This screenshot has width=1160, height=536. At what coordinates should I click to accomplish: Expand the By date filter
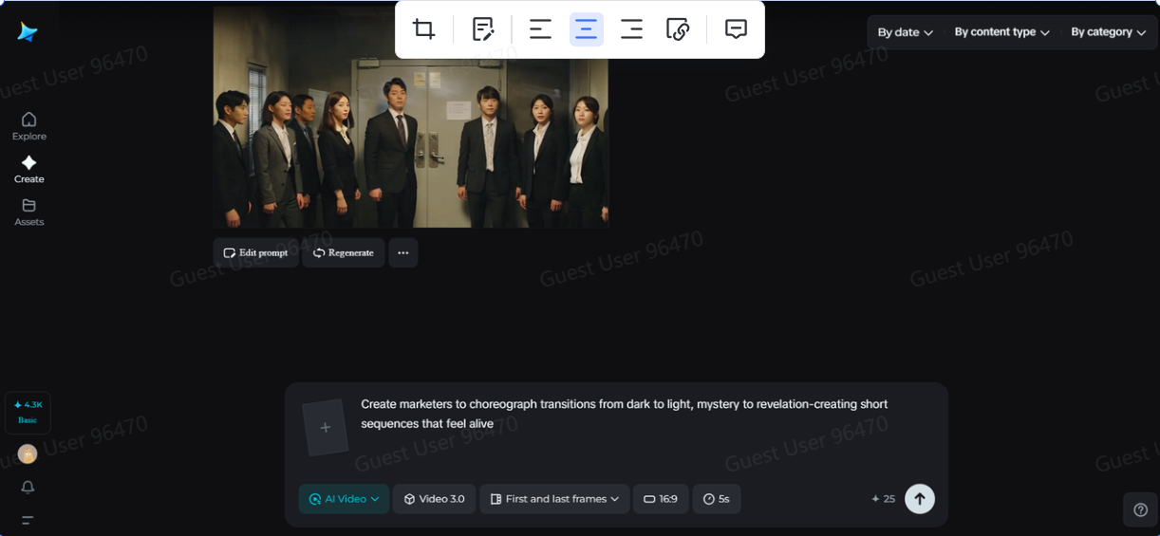(905, 32)
